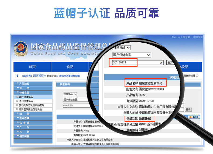Open the 首页 navigation tab
Image resolution: width=213 pixels, height=154 pixels.
click(32, 67)
